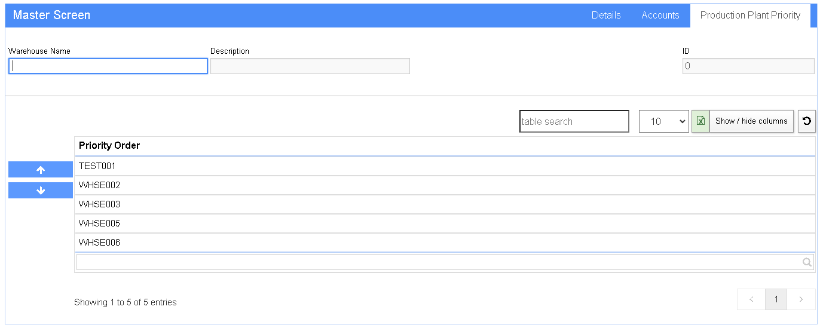Click the magnifier icon in column filter
The height and width of the screenshot is (334, 823).
[807, 262]
